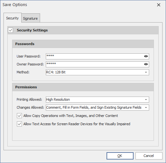Click the 'Security Settings' heading text

[32, 30]
